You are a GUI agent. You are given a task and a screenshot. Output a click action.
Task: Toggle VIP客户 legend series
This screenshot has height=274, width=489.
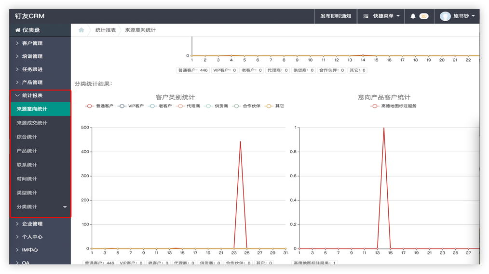[x=131, y=106]
